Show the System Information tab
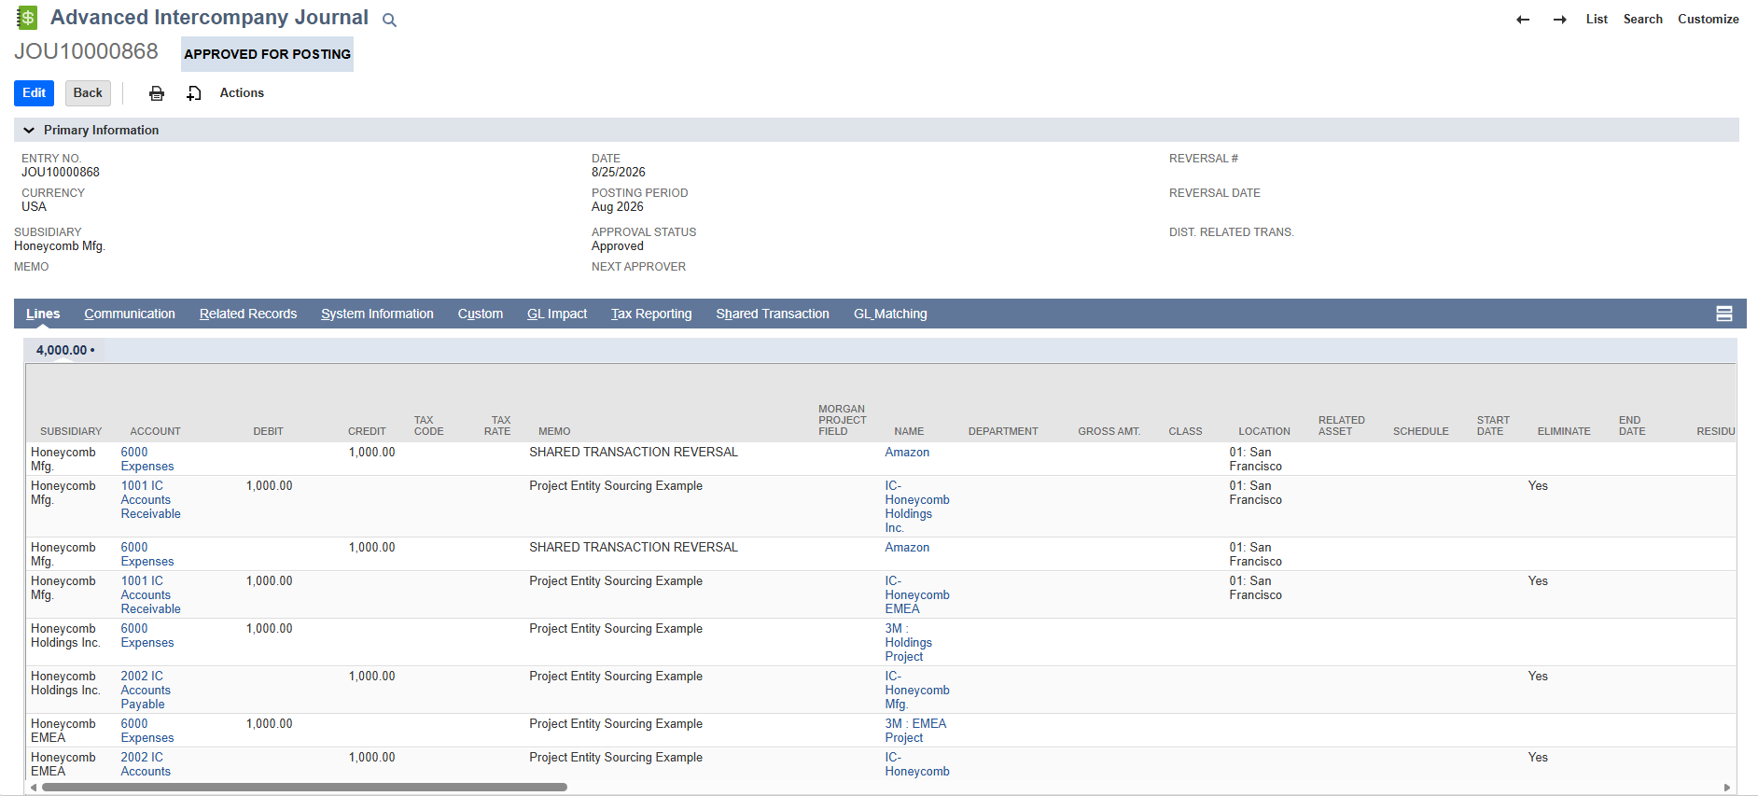1758x796 pixels. (x=377, y=314)
